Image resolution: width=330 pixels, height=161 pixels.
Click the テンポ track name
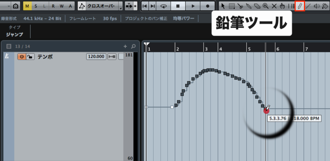(45, 57)
